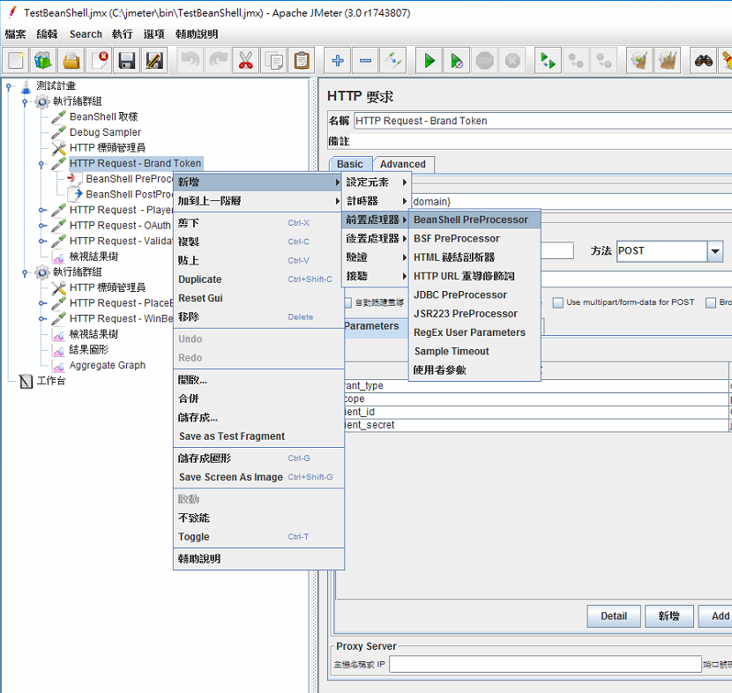The height and width of the screenshot is (693, 732).
Task: Click the Clear All brooms icon
Action: point(667,61)
